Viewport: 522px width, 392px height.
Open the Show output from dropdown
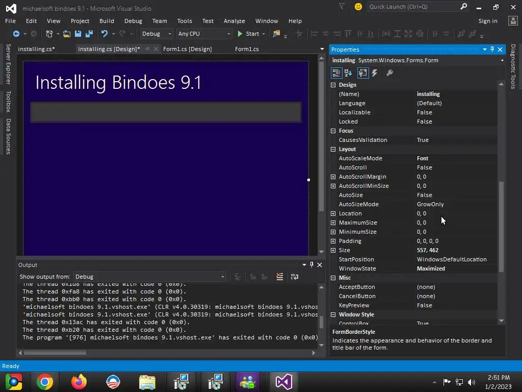pyautogui.click(x=223, y=277)
